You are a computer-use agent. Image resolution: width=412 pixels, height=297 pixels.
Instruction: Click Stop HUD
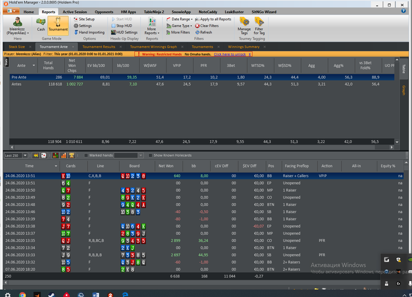pyautogui.click(x=122, y=26)
